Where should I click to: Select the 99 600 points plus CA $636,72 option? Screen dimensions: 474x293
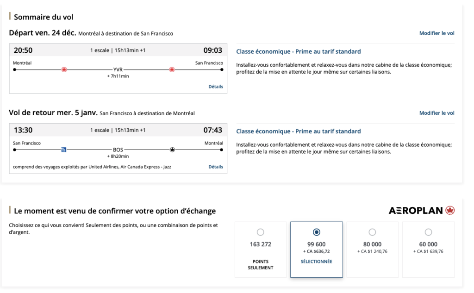coord(317,232)
